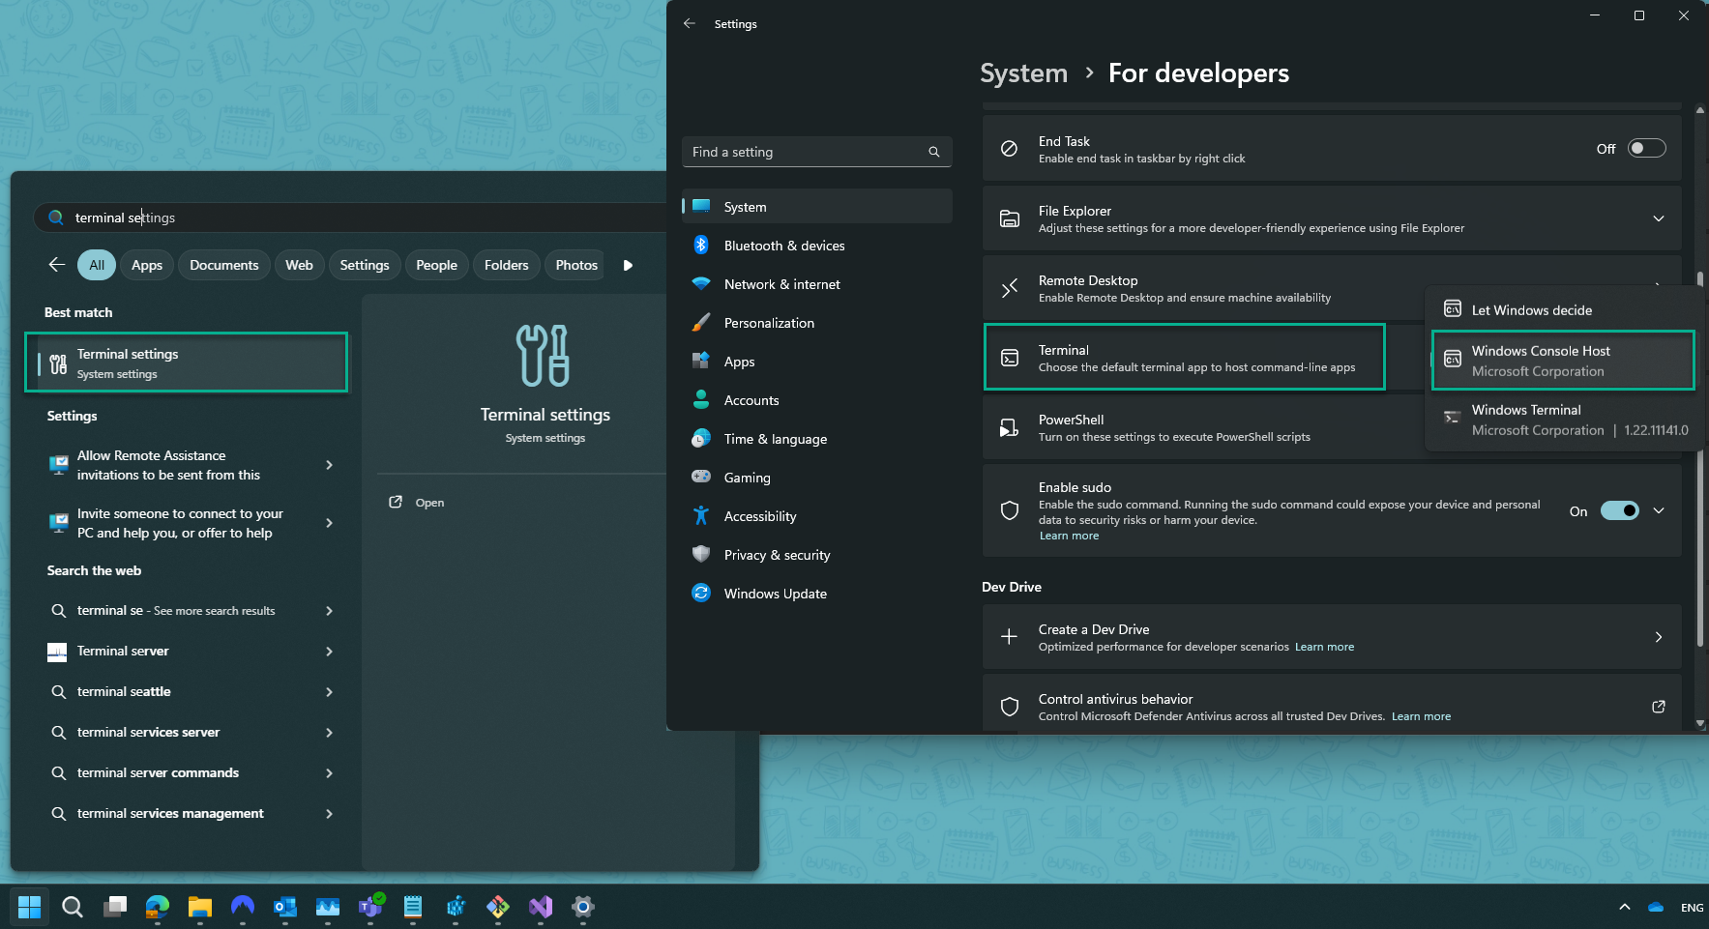Choose Windows Terminal from the dropdown list

tap(1562, 420)
